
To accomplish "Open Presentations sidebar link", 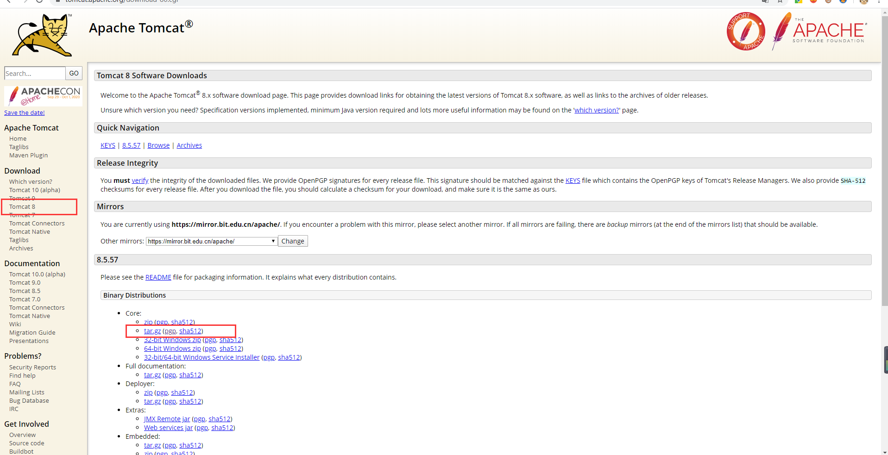I will click(x=29, y=341).
